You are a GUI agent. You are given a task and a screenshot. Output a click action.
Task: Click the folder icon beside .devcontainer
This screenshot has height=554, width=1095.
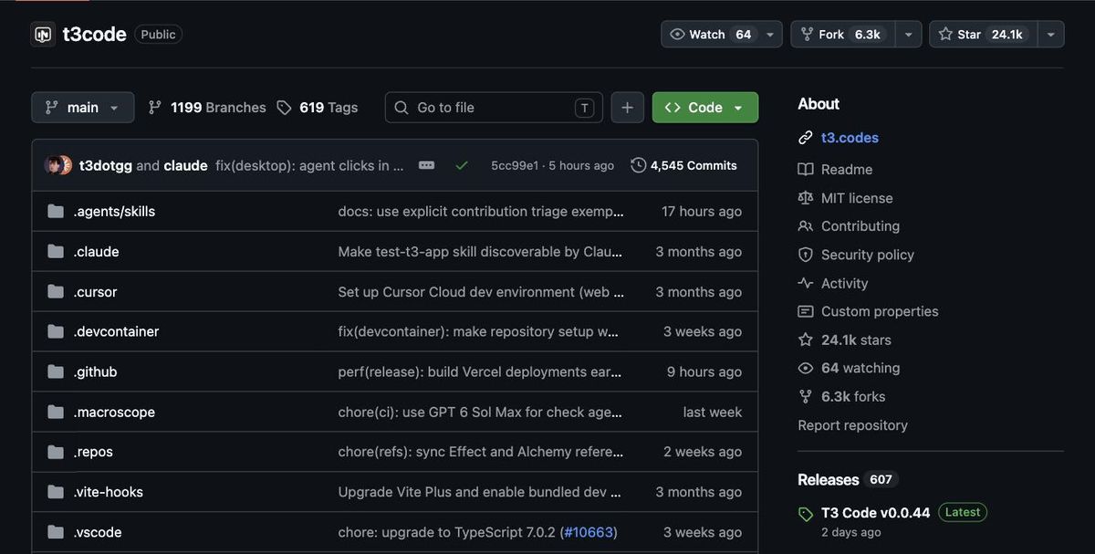point(56,332)
